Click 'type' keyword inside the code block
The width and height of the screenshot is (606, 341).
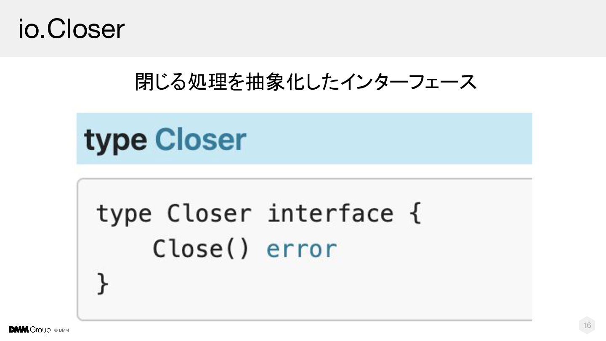pos(124,213)
